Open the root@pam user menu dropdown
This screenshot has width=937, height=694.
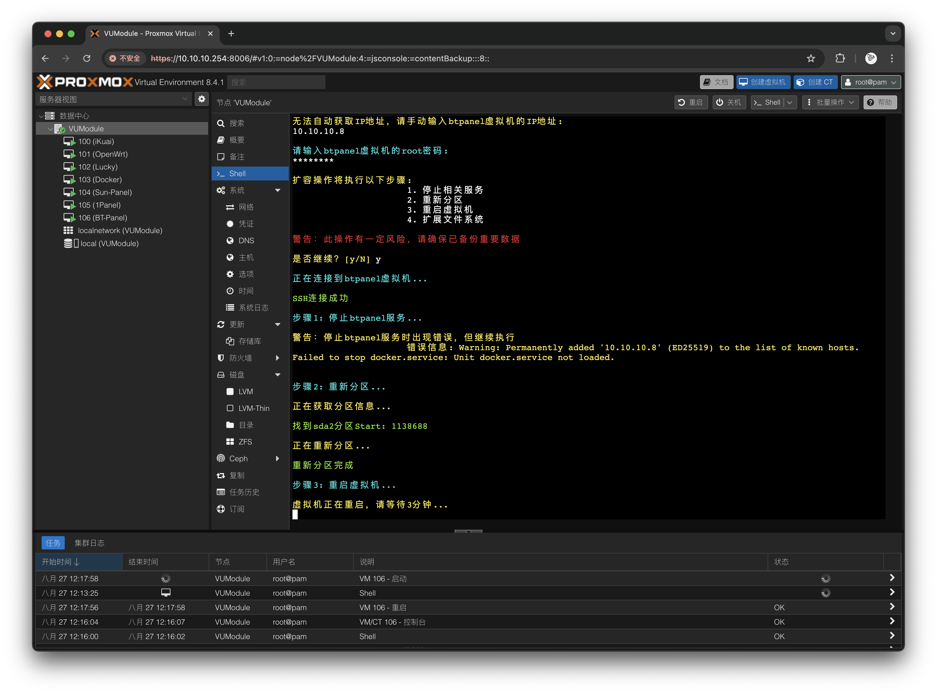click(x=871, y=82)
